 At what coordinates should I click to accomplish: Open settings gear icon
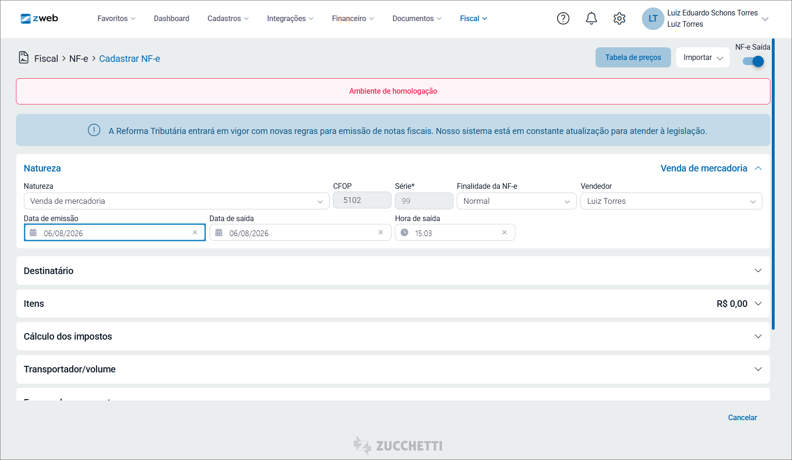tap(619, 18)
